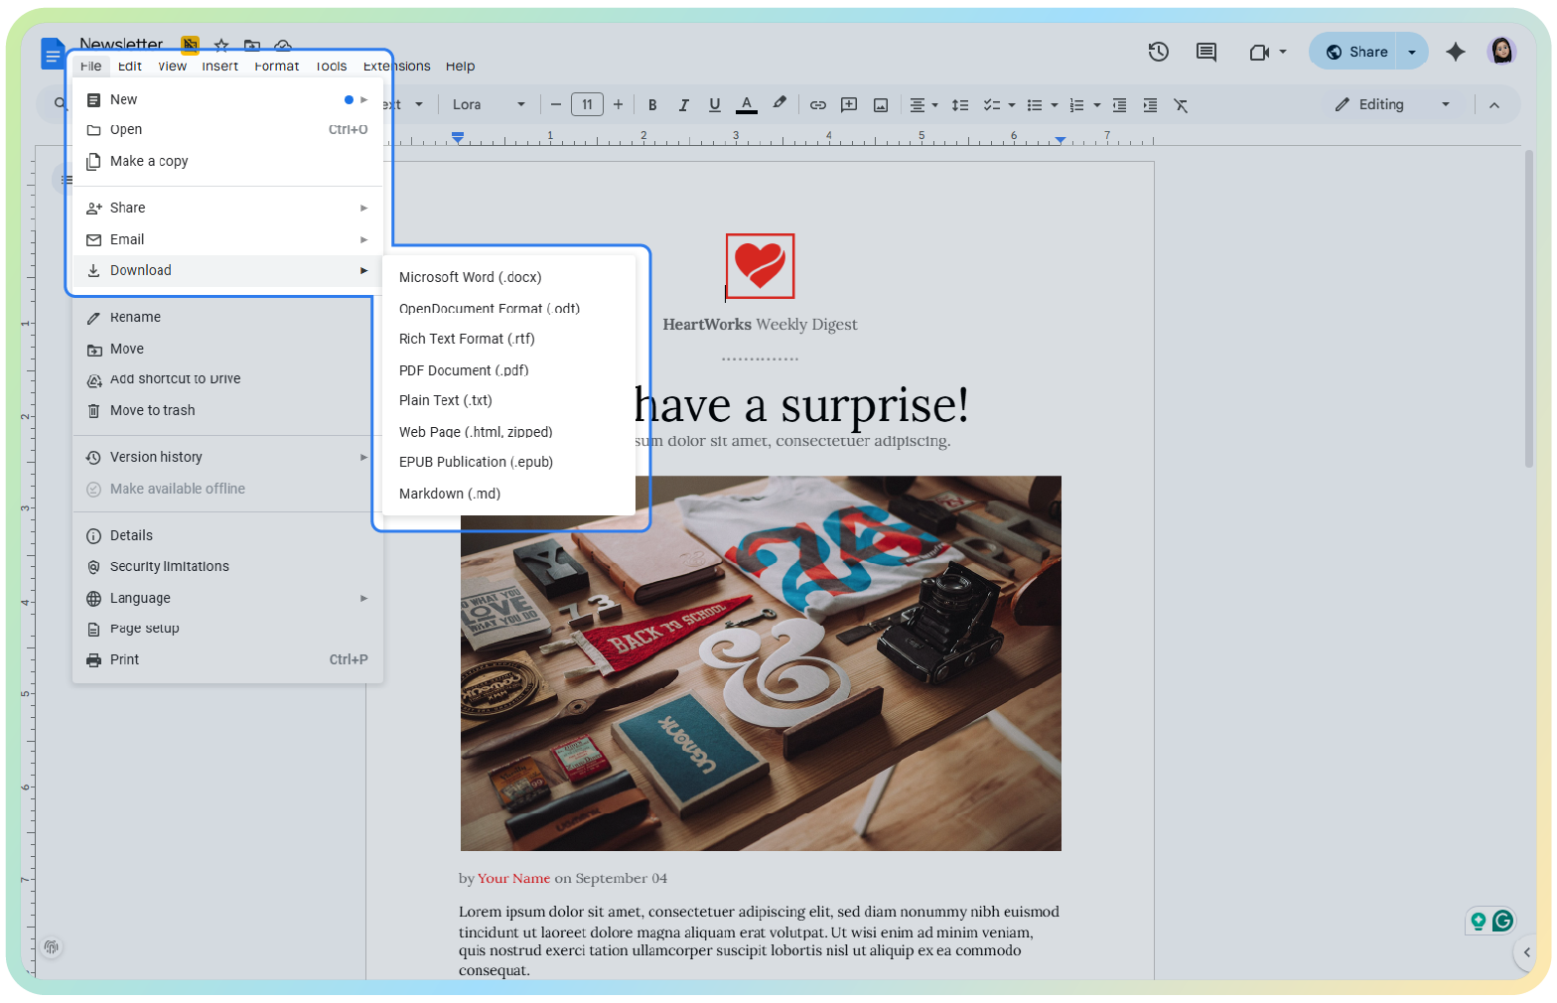Expand Language submenu
1557x1003 pixels.
click(x=227, y=598)
